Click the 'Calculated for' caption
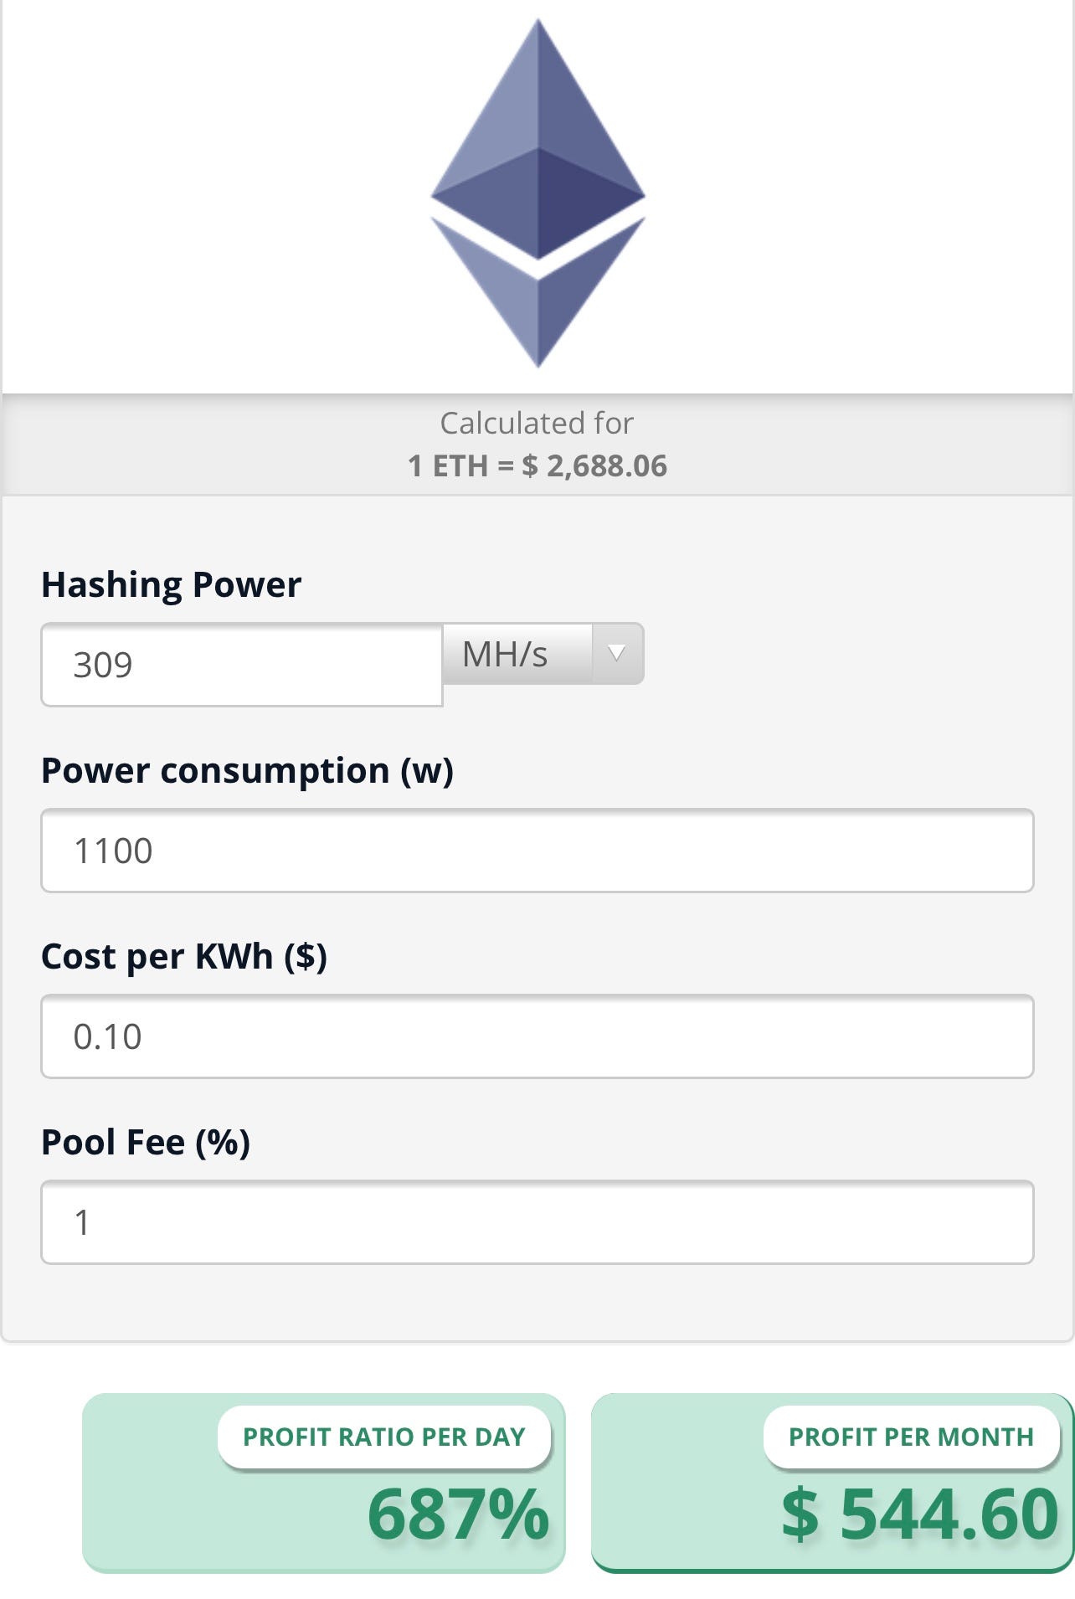The image size is (1075, 1599). (x=537, y=423)
